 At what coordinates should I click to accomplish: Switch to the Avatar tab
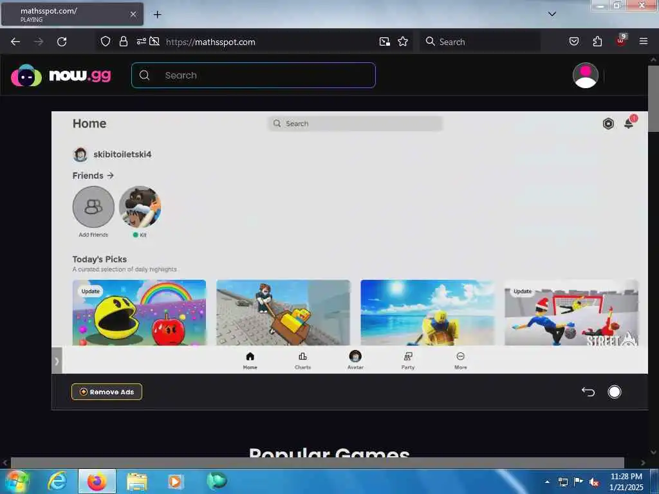[355, 360]
